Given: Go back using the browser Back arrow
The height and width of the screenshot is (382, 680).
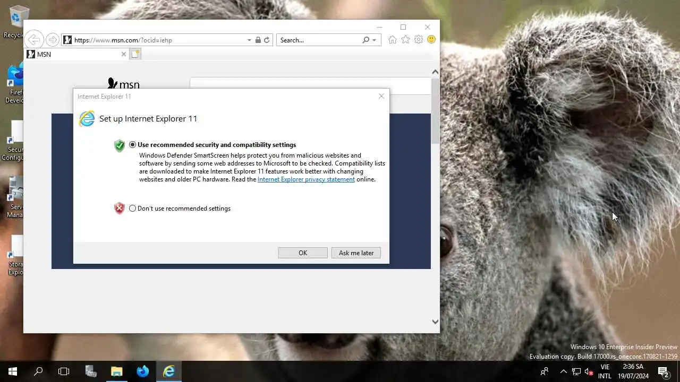Looking at the screenshot, I should click(34, 40).
